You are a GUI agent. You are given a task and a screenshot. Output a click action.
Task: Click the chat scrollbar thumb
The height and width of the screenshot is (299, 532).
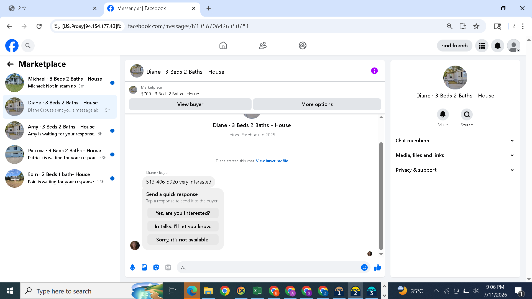click(381, 196)
